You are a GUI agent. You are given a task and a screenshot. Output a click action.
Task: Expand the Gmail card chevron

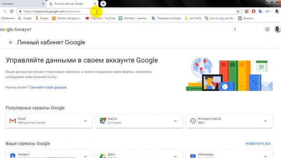click(x=85, y=121)
